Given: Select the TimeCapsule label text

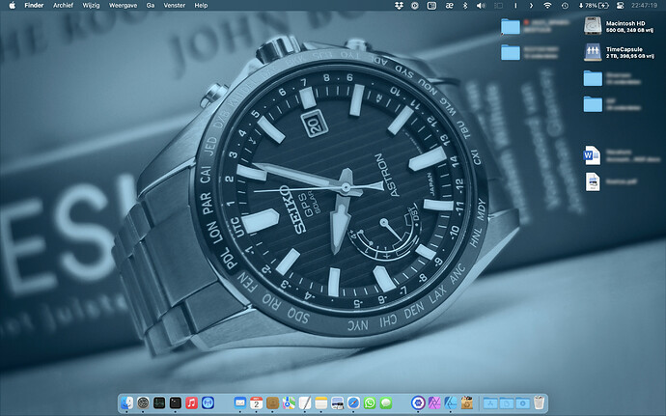Looking at the screenshot, I should pos(624,49).
